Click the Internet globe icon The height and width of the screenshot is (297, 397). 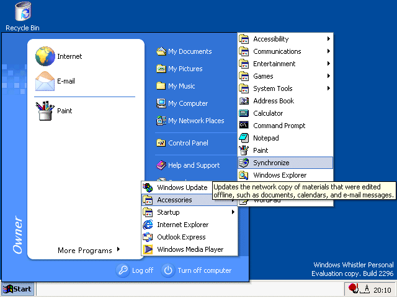click(x=45, y=56)
